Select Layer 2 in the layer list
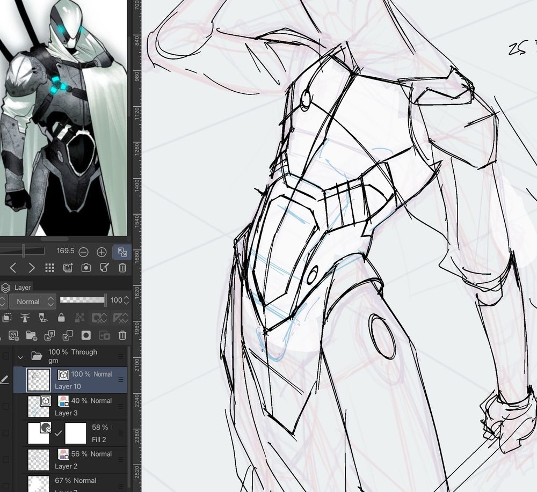 click(75, 459)
